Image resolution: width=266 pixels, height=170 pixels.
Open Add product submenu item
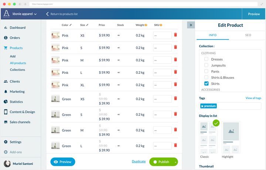(x=13, y=56)
